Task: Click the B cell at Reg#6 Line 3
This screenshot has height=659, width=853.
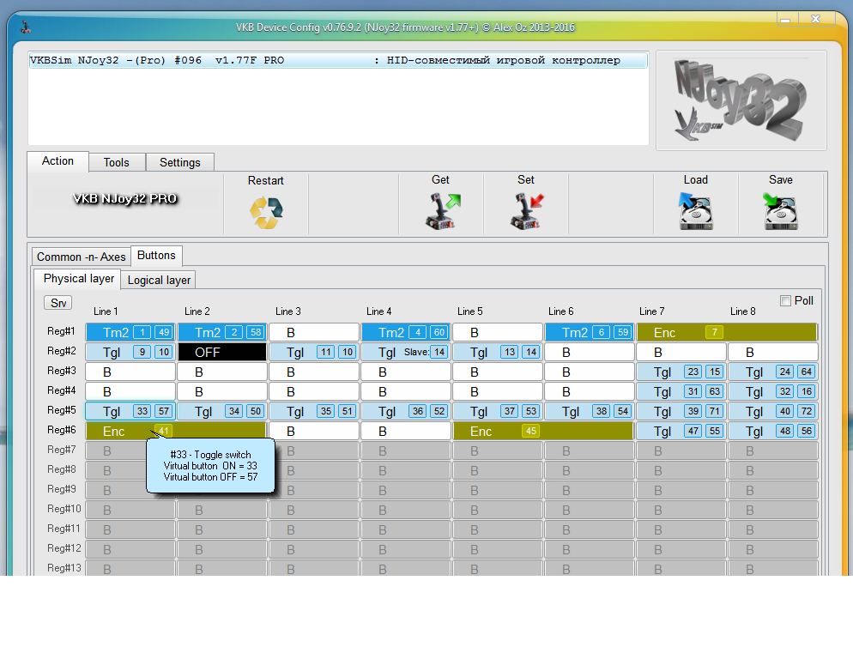Action: 314,431
